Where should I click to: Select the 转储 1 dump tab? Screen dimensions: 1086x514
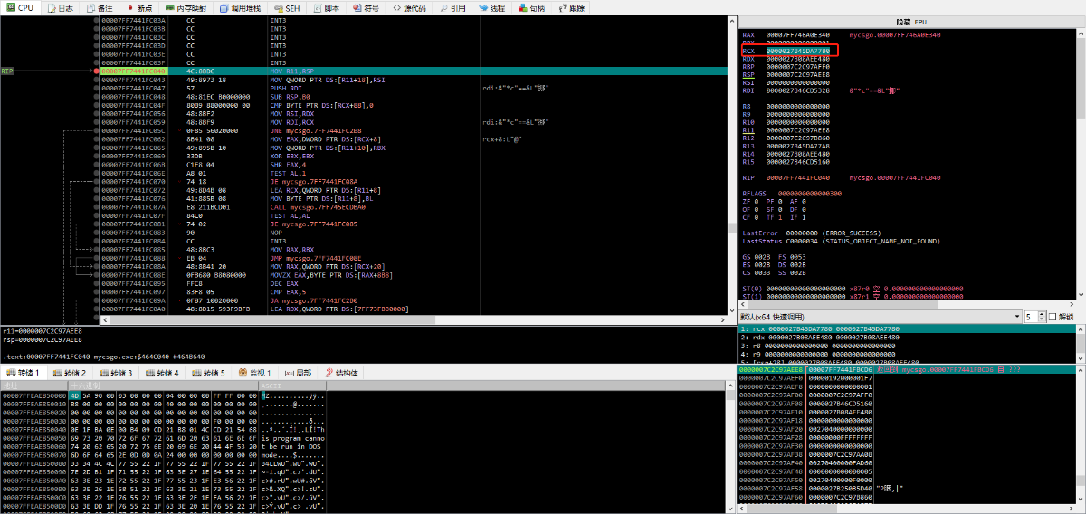point(24,373)
